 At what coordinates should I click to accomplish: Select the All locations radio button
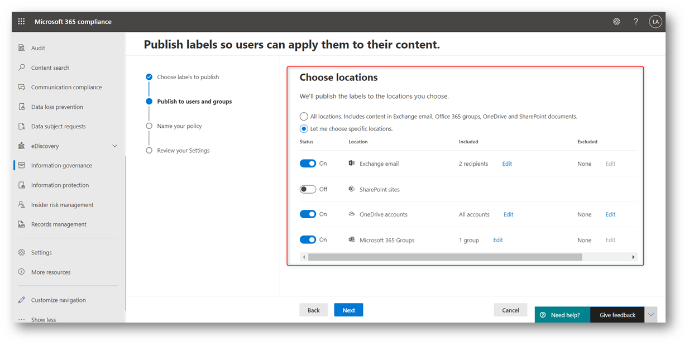[304, 117]
